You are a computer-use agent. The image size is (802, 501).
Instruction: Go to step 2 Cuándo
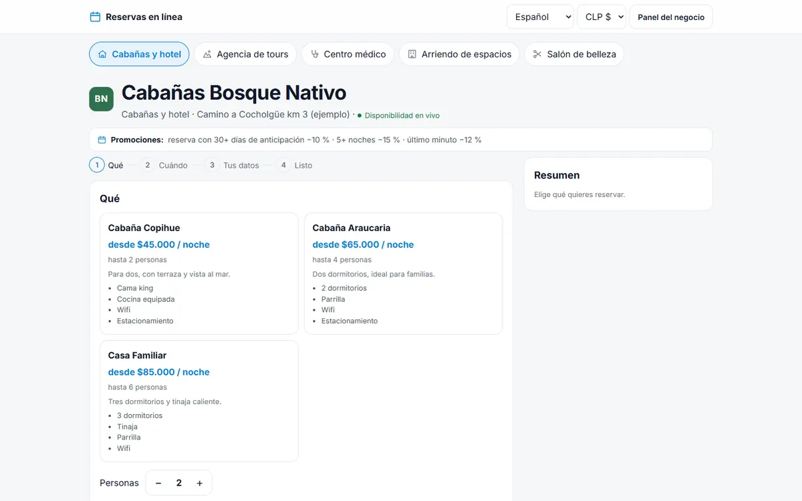[x=164, y=165]
